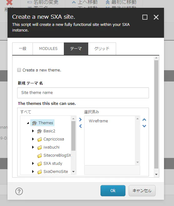Screen dimensions: 174x206
Task: Open the help question mark icon
Action: point(19,191)
